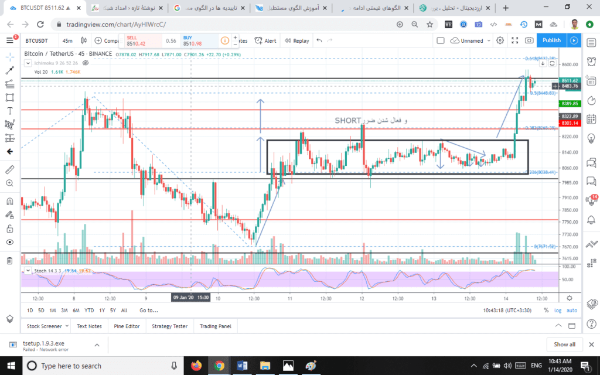Open the trash remove drawings tool
Image resolution: width=600 pixels, height=375 pixels.
(x=9, y=260)
